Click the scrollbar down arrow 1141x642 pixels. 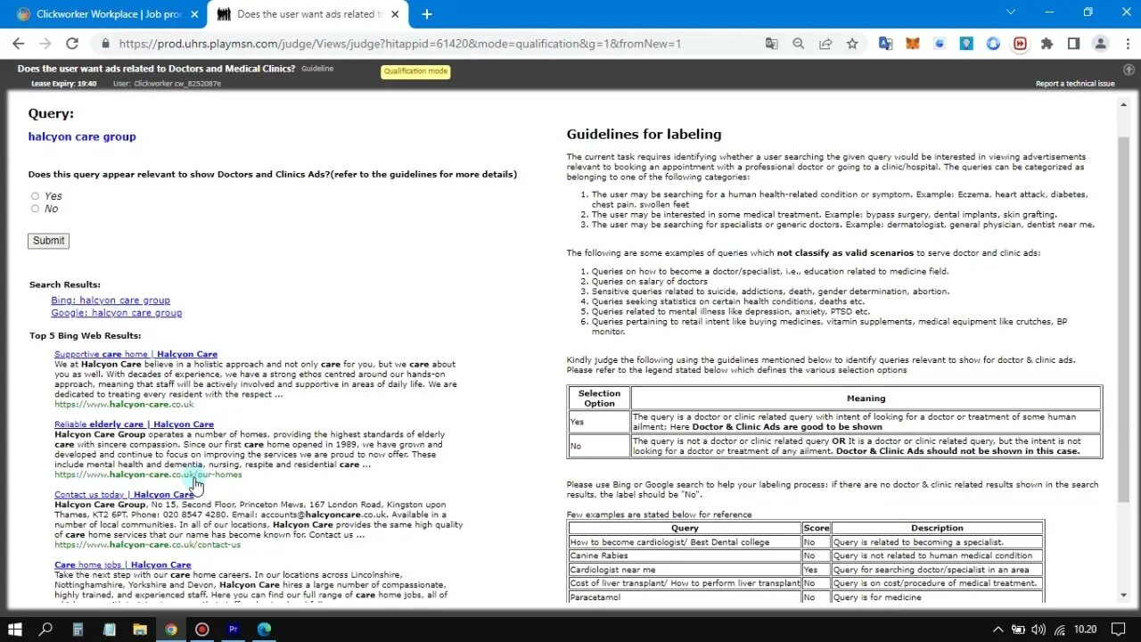coord(1123,596)
